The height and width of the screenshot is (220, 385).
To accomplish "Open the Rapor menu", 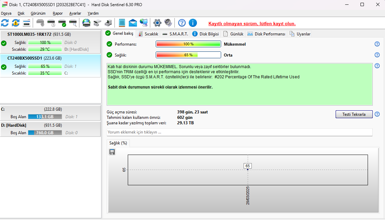I will 58,13.
